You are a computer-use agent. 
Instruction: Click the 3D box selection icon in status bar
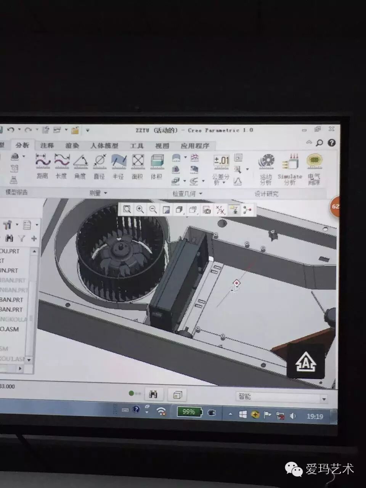177,395
